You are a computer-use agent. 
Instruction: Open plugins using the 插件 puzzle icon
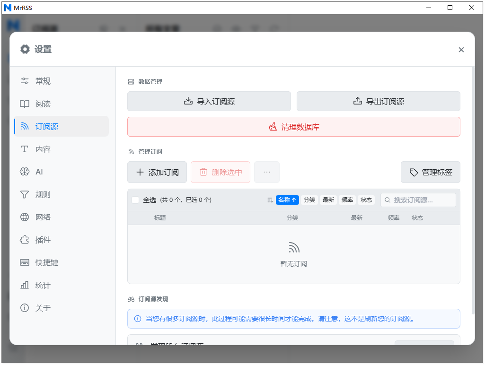[x=25, y=240]
